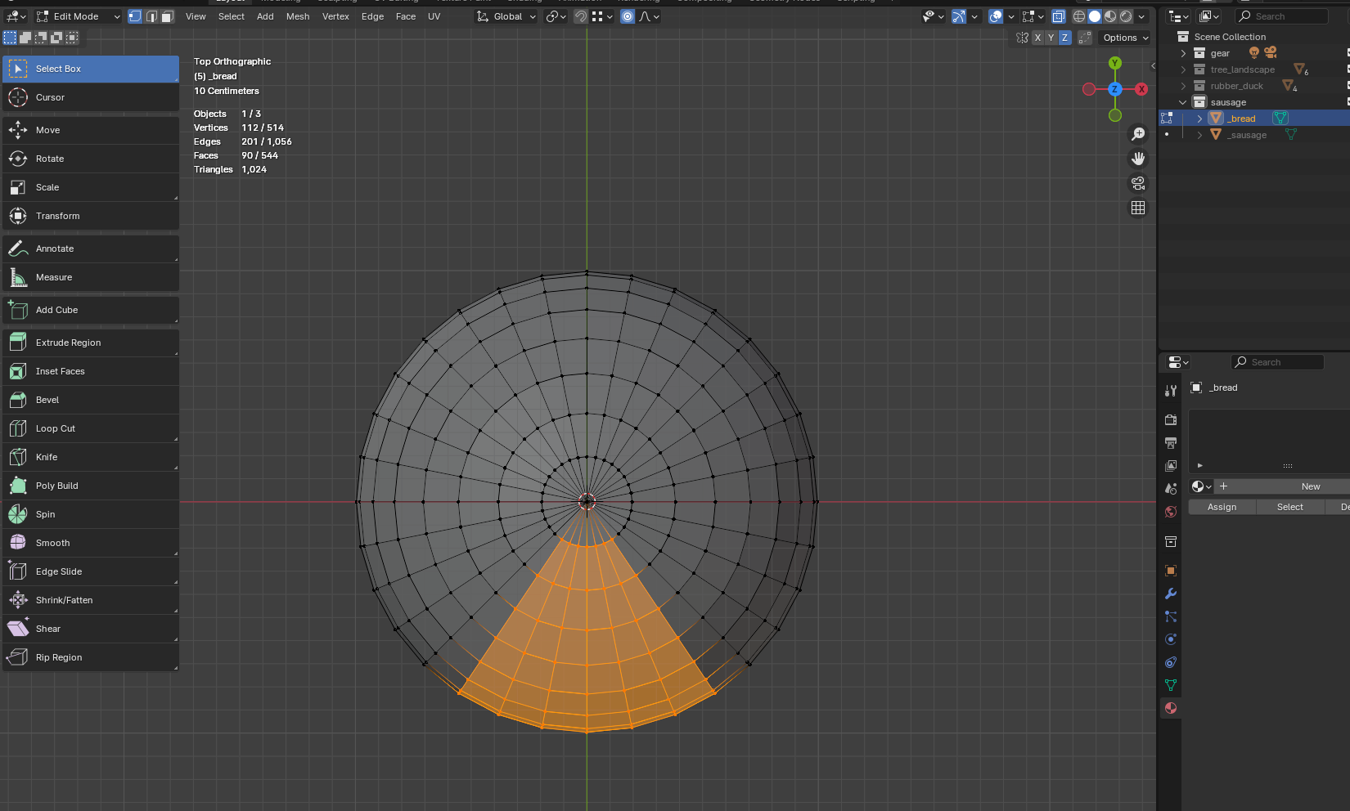Screen dimensions: 1350x811
Task: Open the UV menu
Action: click(x=434, y=16)
